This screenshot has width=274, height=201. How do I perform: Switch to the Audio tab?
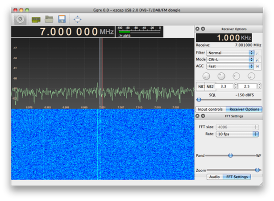[214, 177]
